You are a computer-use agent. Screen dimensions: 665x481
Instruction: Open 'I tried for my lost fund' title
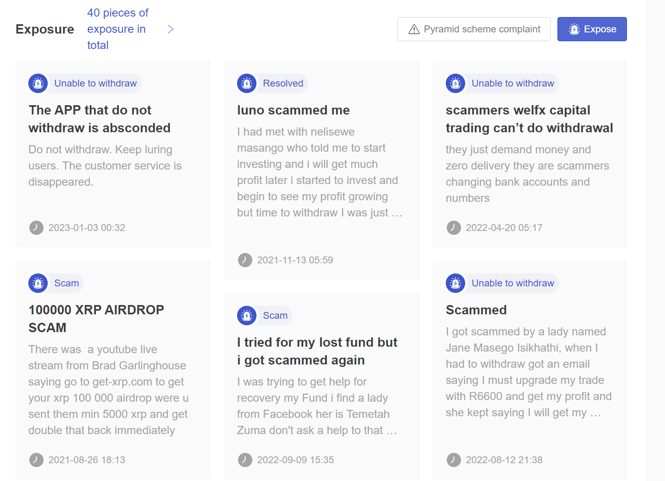(317, 351)
